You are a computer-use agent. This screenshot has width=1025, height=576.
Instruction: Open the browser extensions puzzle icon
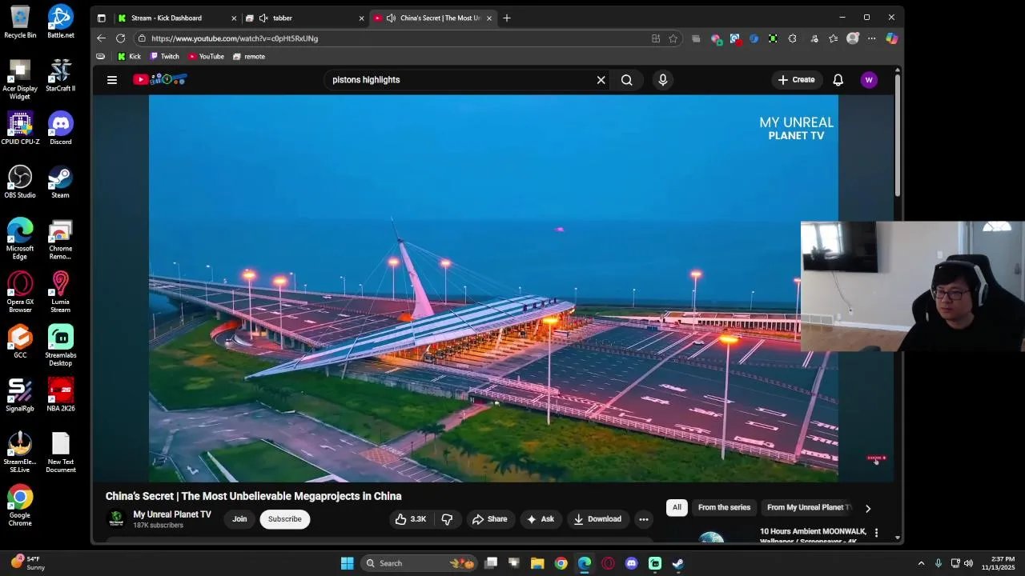tap(792, 38)
